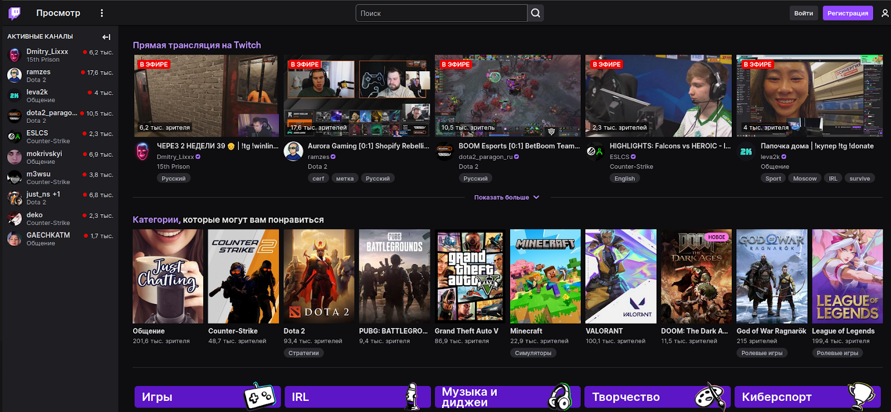The width and height of the screenshot is (891, 412).
Task: Click leva2k avatar under Папочка дома stream
Action: (x=746, y=151)
